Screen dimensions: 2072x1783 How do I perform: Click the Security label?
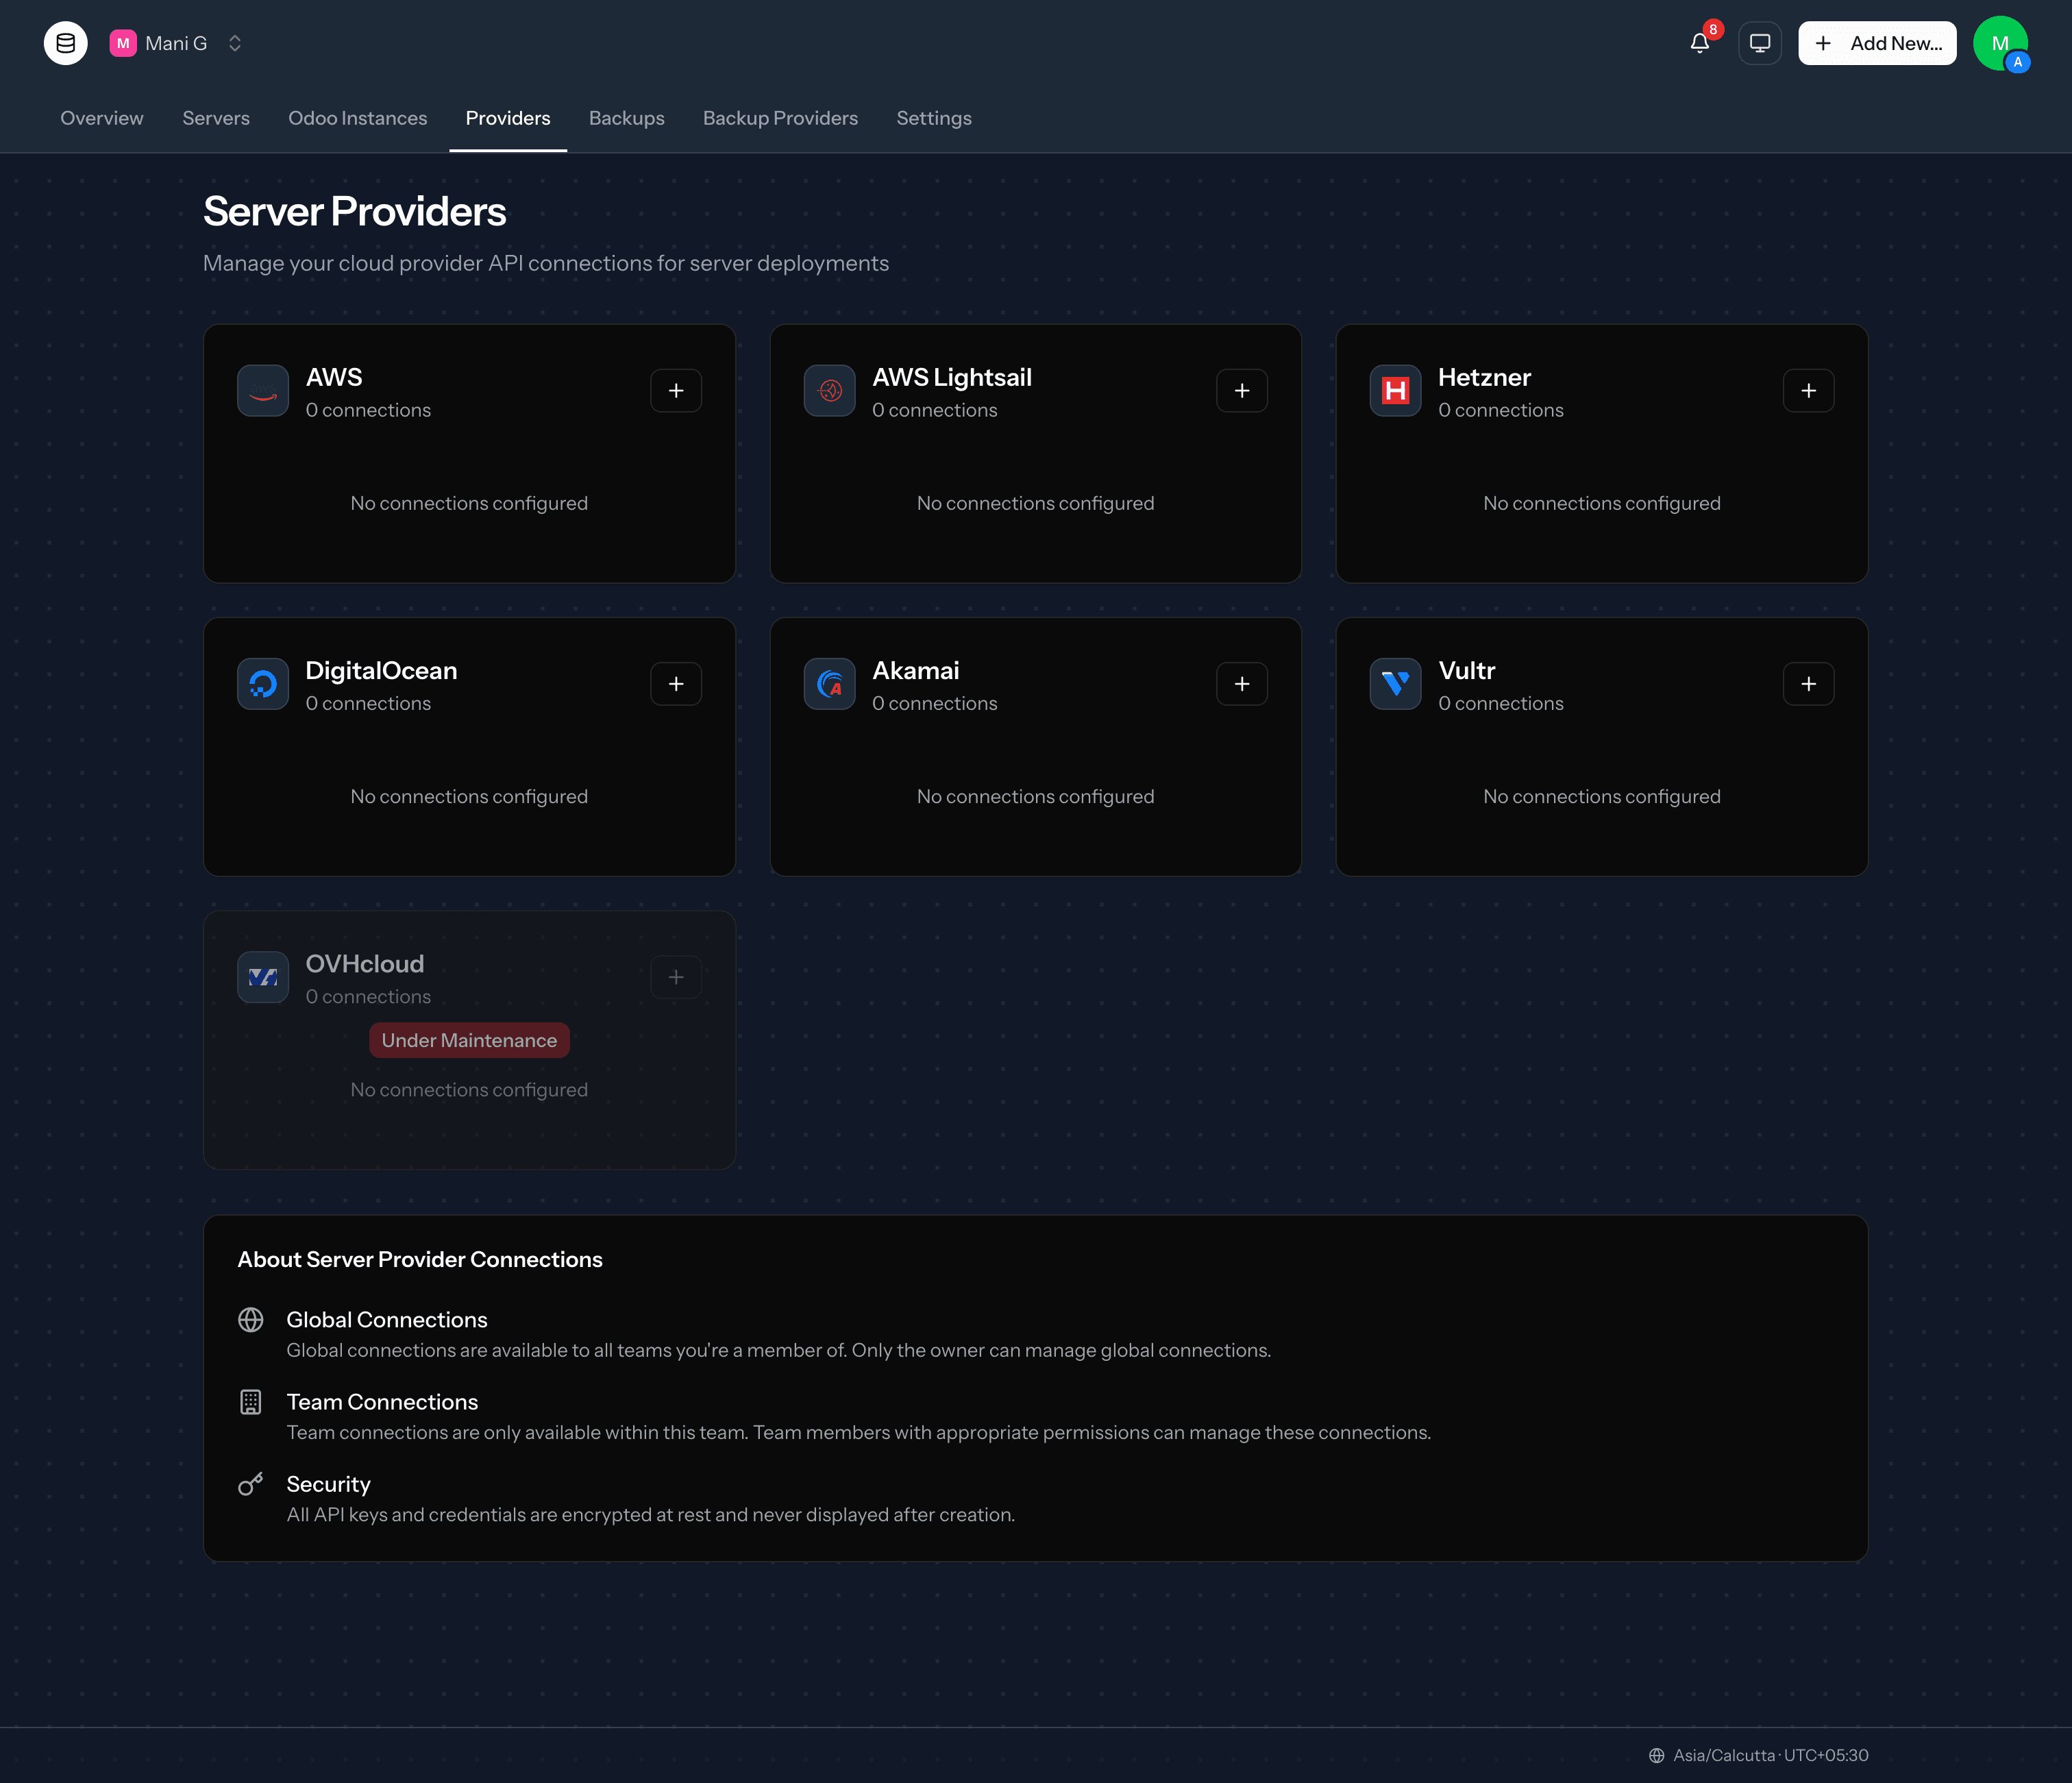click(x=328, y=1484)
